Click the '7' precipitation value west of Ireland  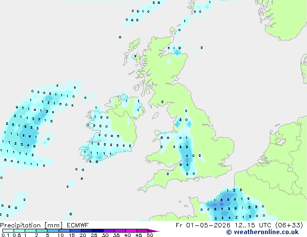39,119
